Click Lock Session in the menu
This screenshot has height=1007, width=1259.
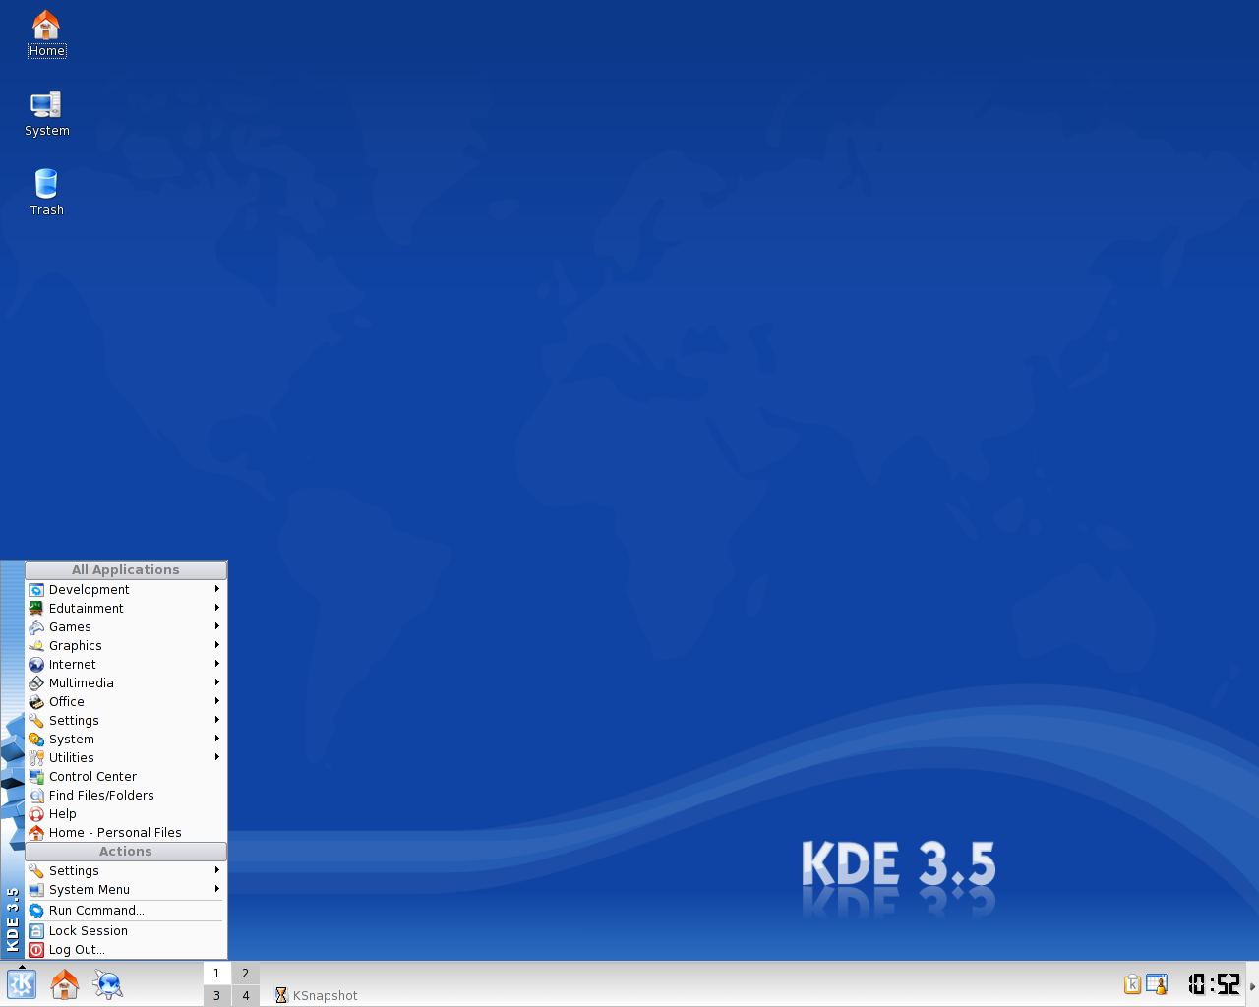point(89,931)
